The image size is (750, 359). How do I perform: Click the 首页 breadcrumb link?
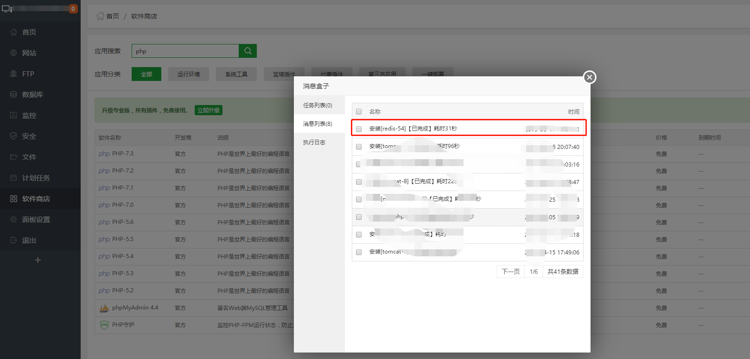pos(113,16)
